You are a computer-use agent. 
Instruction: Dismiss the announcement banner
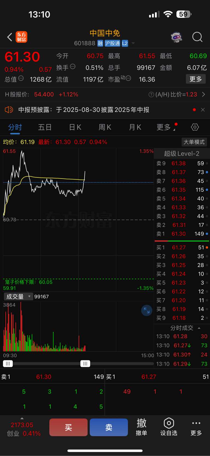(x=203, y=110)
